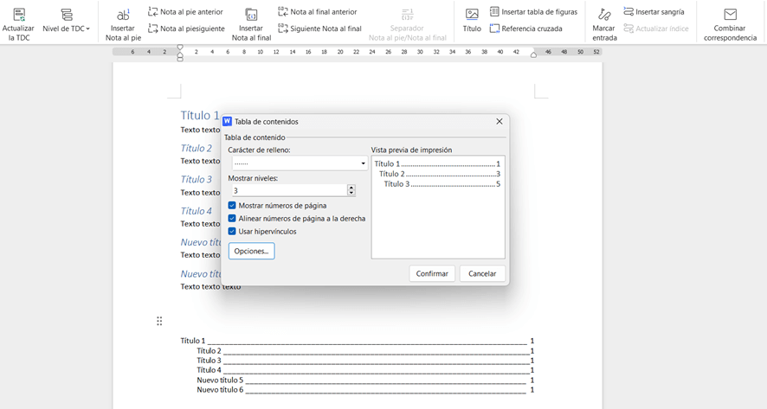Open Combinar correspondencia

[730, 15]
